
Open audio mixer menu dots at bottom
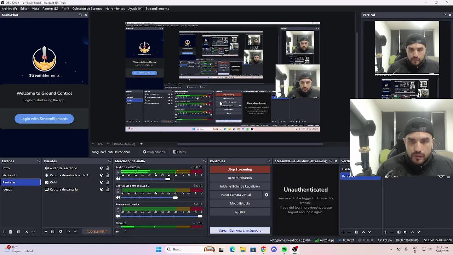[x=125, y=232]
